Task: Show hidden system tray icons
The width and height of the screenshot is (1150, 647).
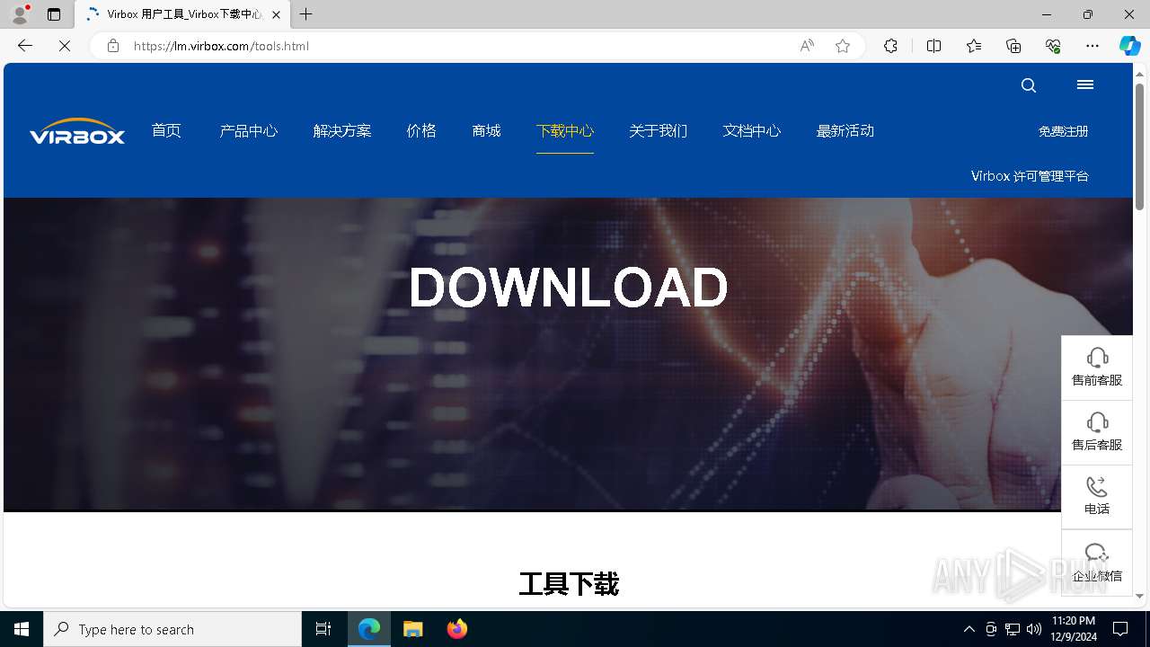Action: [969, 629]
